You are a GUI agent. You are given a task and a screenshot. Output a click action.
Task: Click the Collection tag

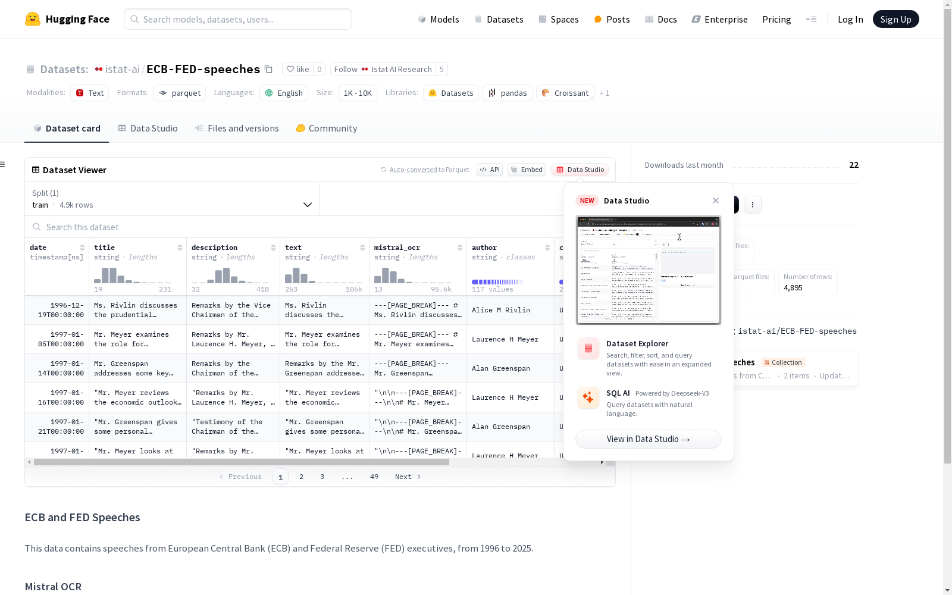click(x=783, y=362)
